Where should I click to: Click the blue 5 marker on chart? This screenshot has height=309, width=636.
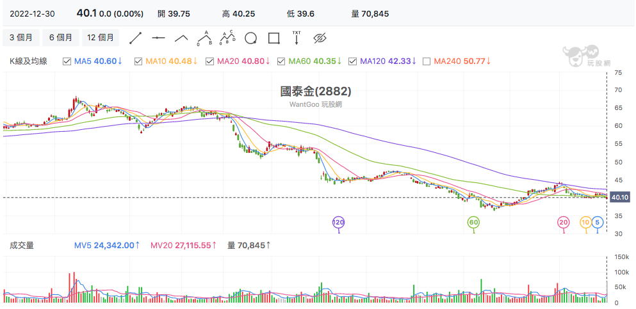click(597, 222)
